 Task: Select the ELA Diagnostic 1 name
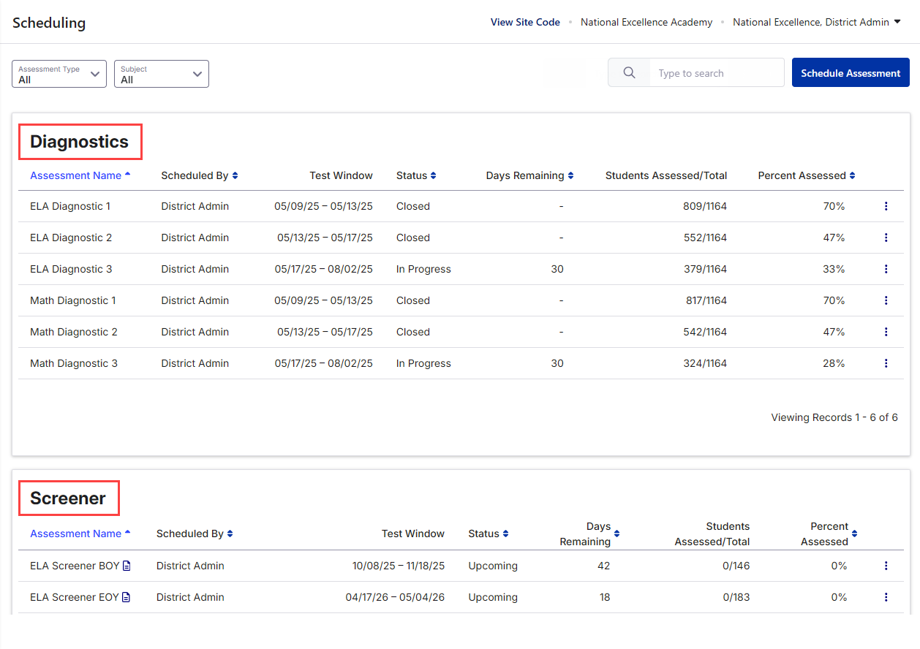[70, 206]
